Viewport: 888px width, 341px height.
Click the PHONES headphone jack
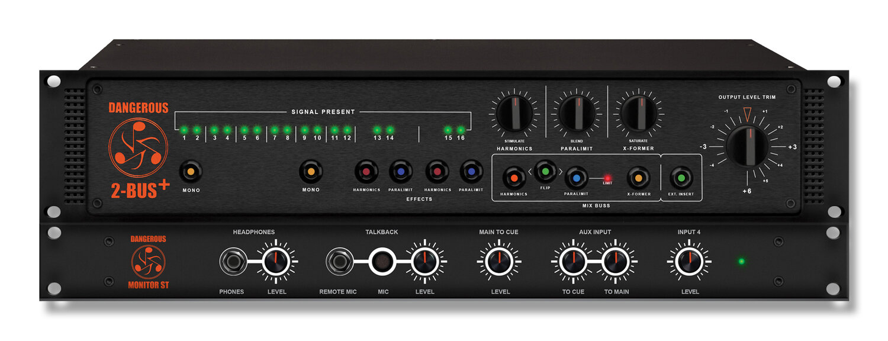pos(231,260)
